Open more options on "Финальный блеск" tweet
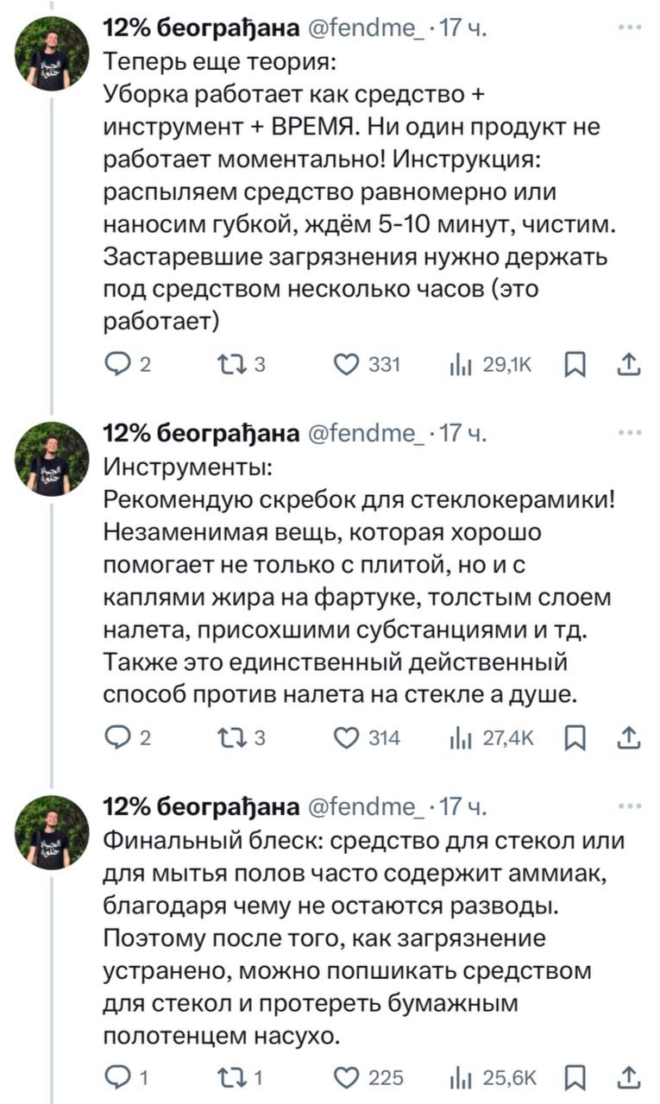This screenshot has height=1104, width=660. [x=631, y=806]
